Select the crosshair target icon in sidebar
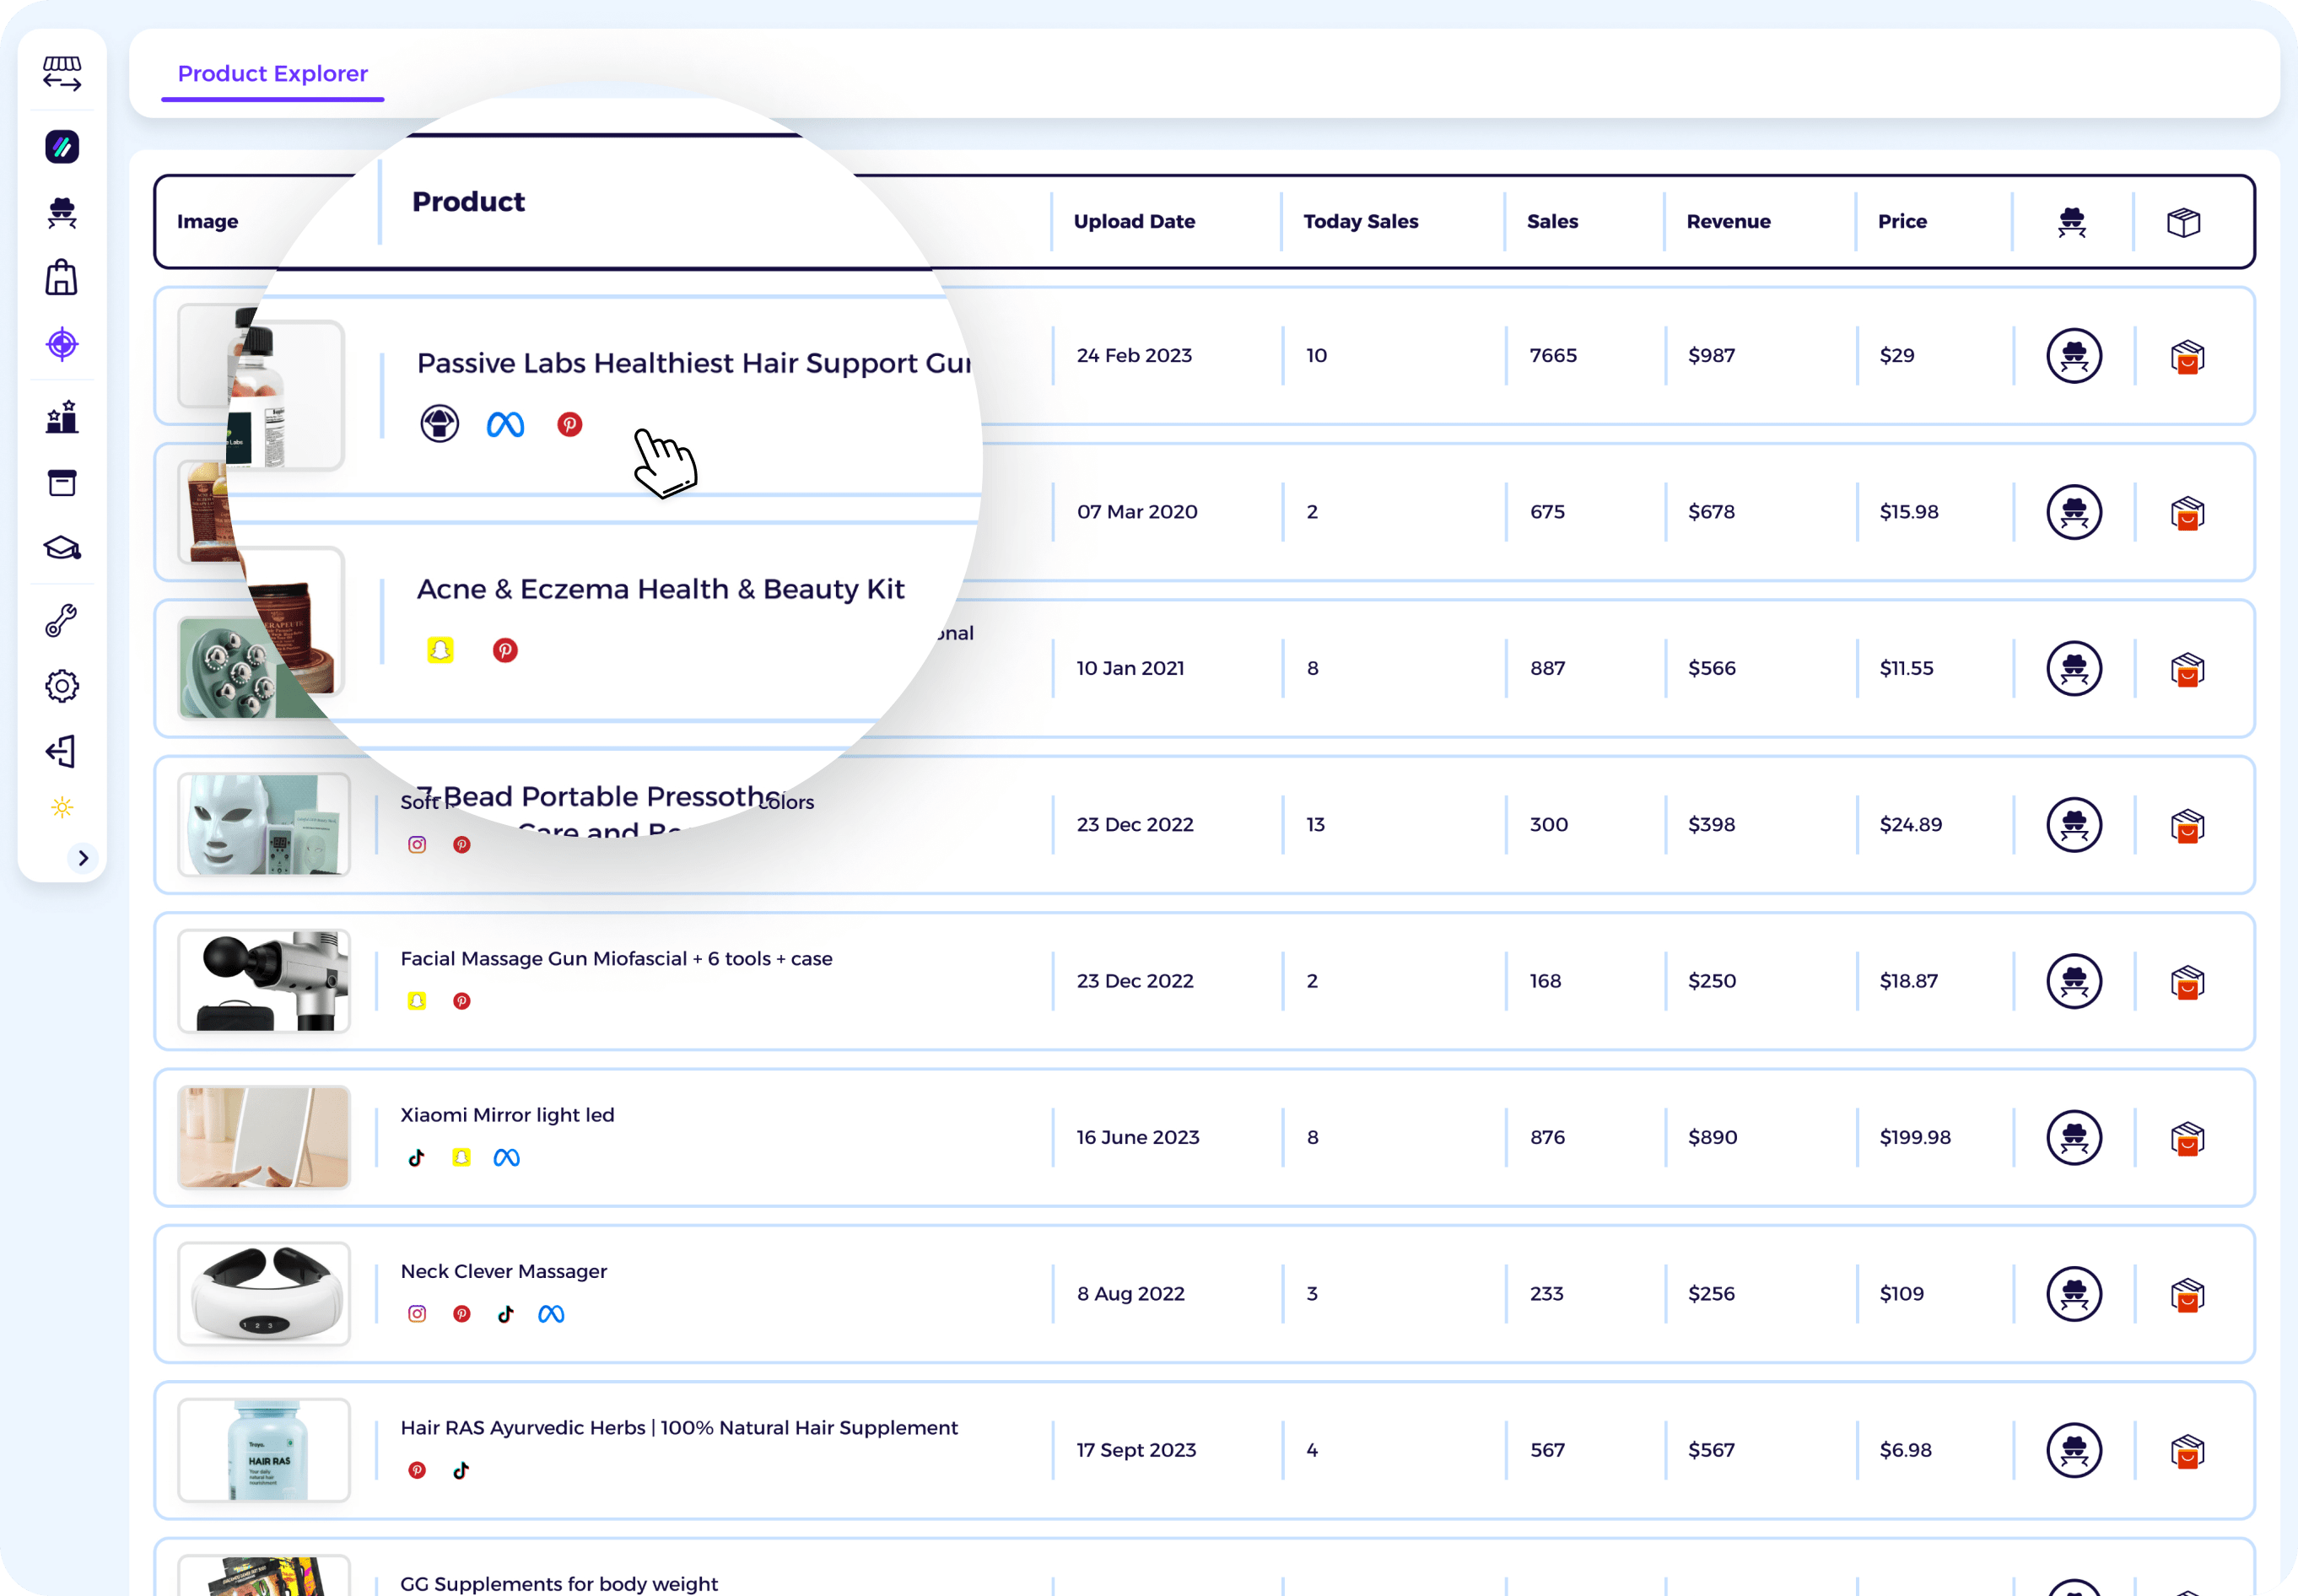The image size is (2298, 1596). click(x=62, y=344)
